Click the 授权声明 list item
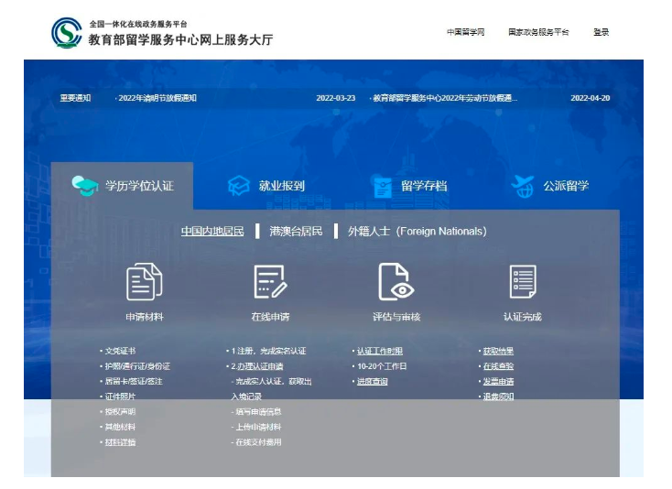Image resolution: width=672 pixels, height=489 pixels. click(121, 412)
